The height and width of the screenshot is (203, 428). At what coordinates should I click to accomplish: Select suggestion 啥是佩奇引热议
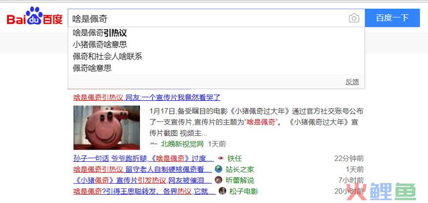[216, 33]
